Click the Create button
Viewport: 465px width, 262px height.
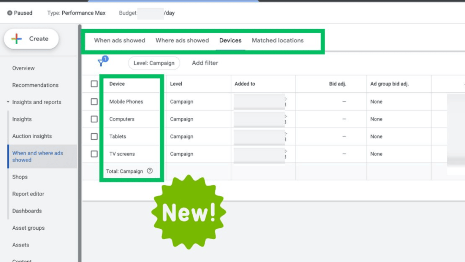click(x=31, y=39)
